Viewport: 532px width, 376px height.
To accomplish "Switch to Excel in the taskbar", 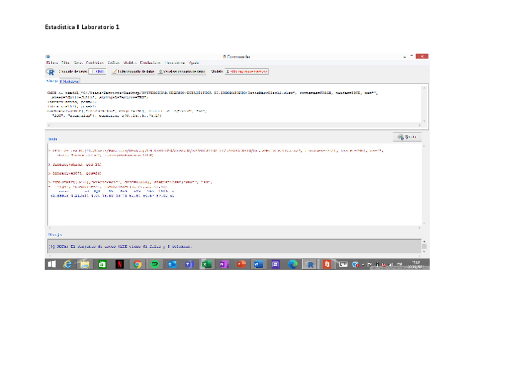I will pos(205,265).
